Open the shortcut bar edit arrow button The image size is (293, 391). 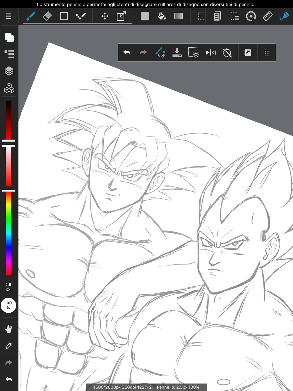(248, 52)
